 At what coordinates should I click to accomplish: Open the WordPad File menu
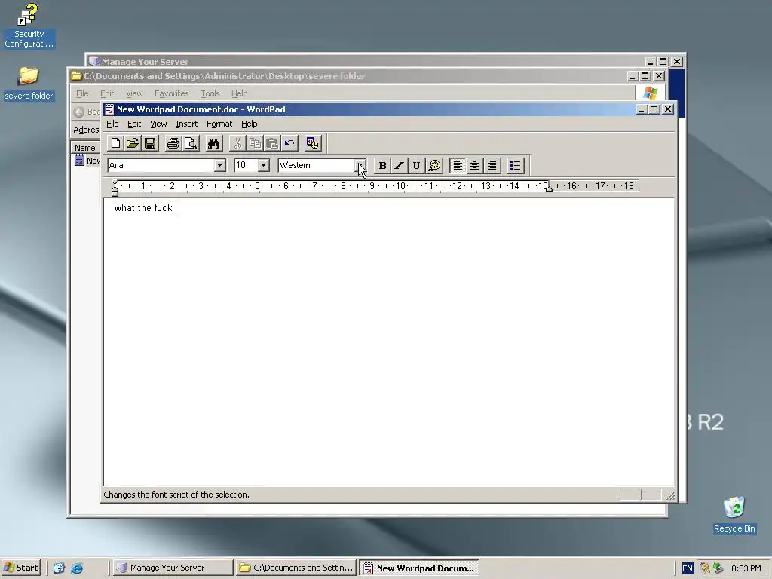pyautogui.click(x=112, y=124)
